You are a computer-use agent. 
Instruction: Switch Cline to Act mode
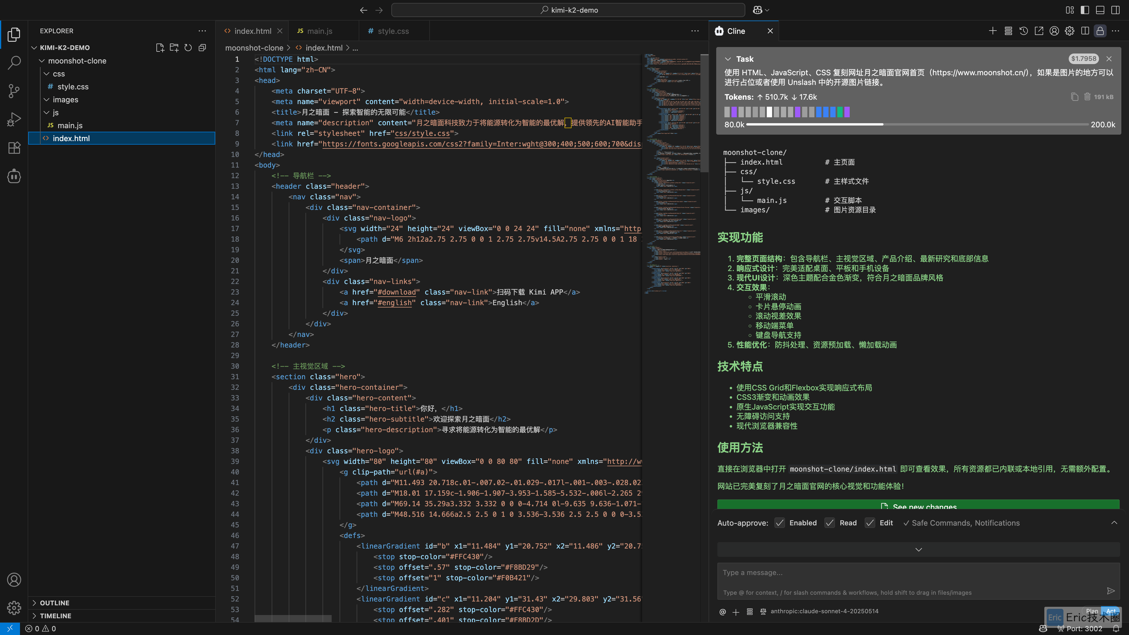(1110, 611)
